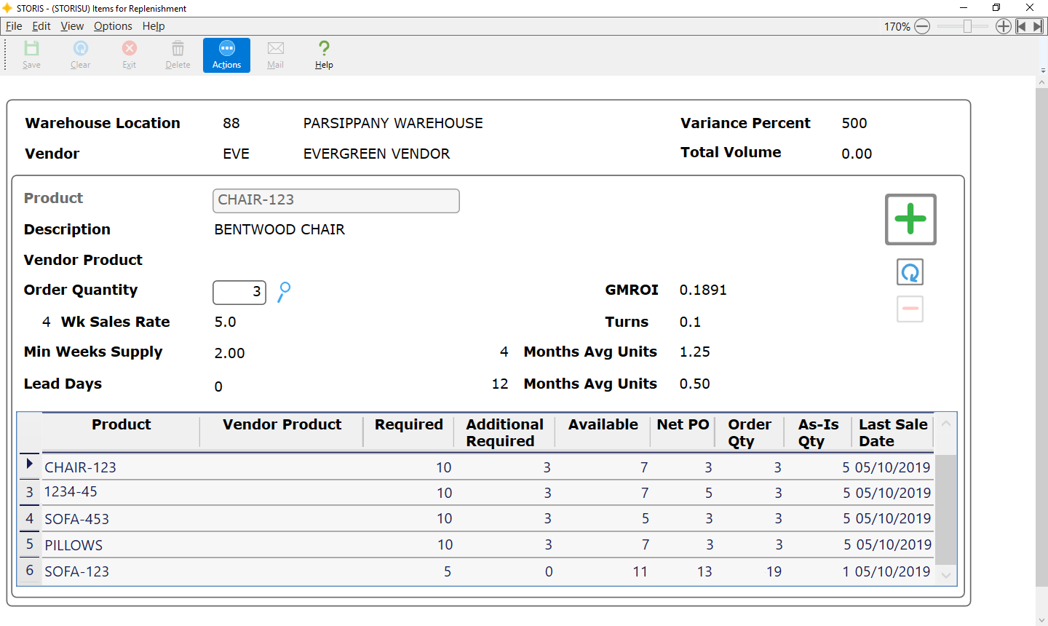Select the CHAIR-123 row selector arrow
The image size is (1048, 626).
click(29, 464)
